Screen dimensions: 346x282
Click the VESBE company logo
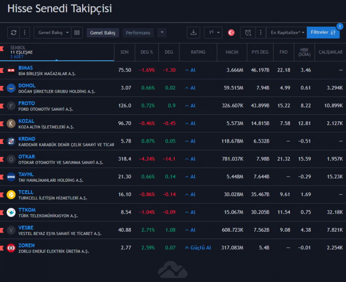pyautogui.click(x=11, y=230)
